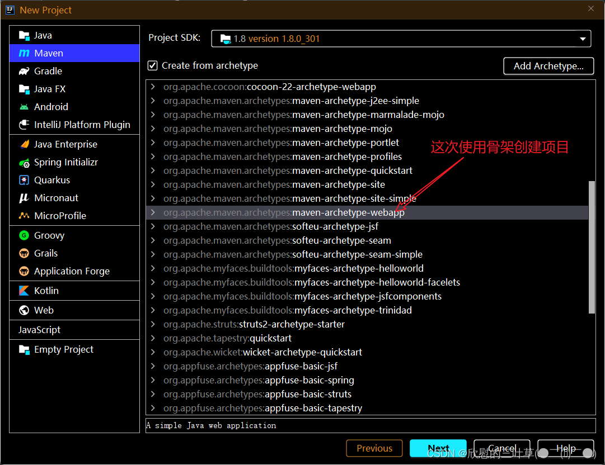Click the archetype list vertical scrollbar

click(x=592, y=248)
